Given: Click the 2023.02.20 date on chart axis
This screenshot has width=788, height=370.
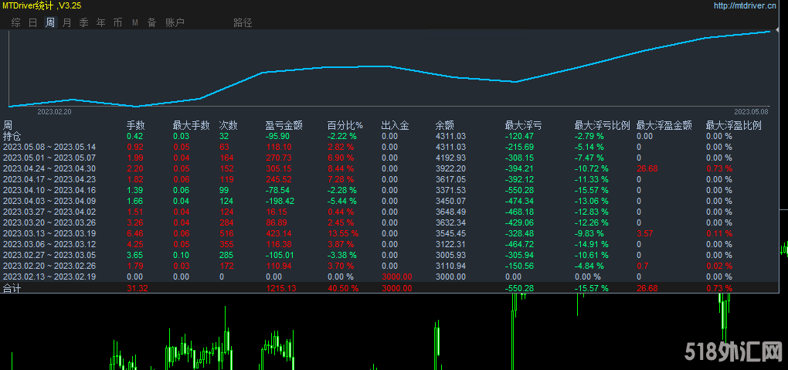Looking at the screenshot, I should pyautogui.click(x=54, y=111).
